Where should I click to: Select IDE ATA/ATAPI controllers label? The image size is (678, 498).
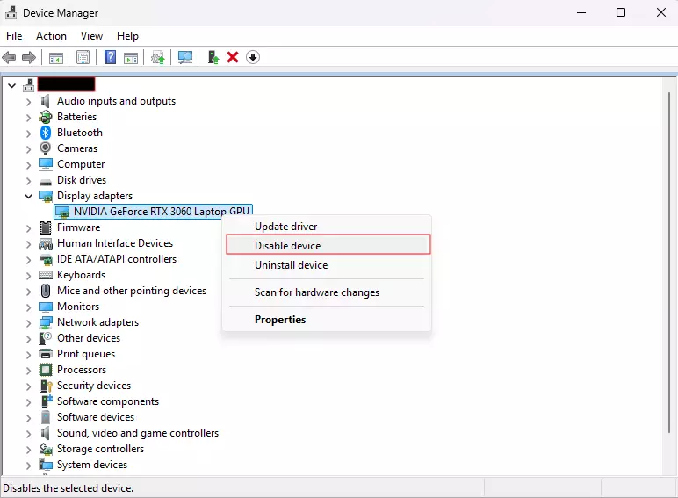117,259
